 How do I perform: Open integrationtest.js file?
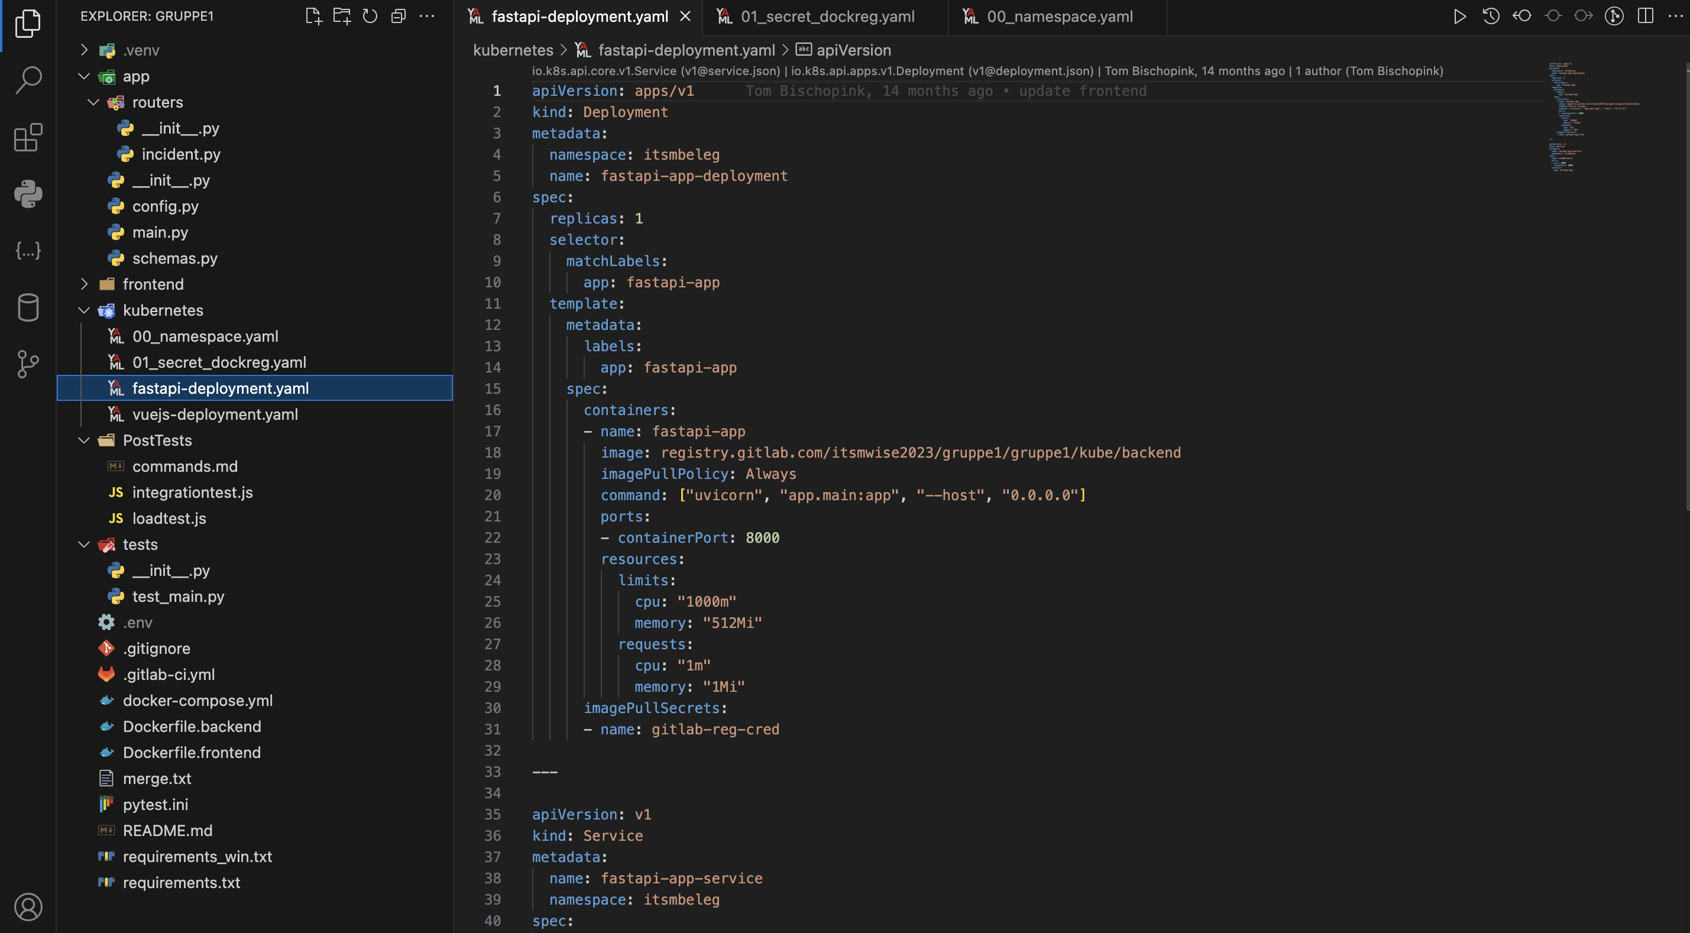(x=254, y=493)
